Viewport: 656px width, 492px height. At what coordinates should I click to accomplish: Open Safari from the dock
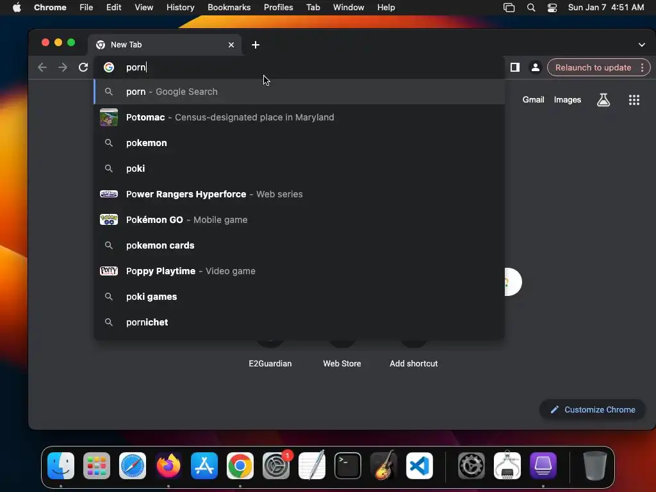133,466
